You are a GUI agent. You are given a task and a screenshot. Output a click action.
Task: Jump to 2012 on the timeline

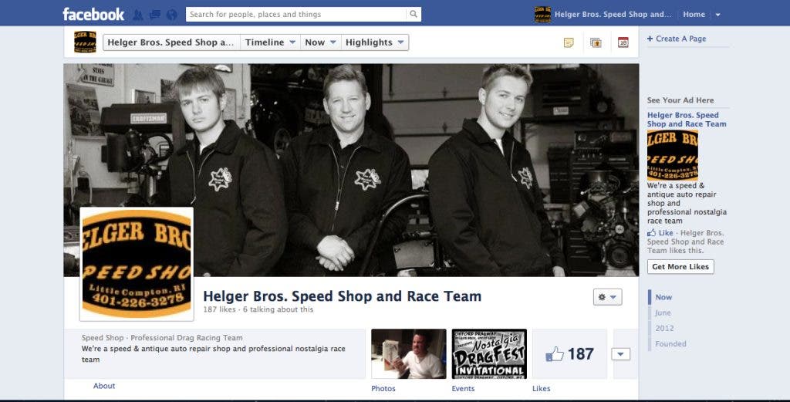664,329
